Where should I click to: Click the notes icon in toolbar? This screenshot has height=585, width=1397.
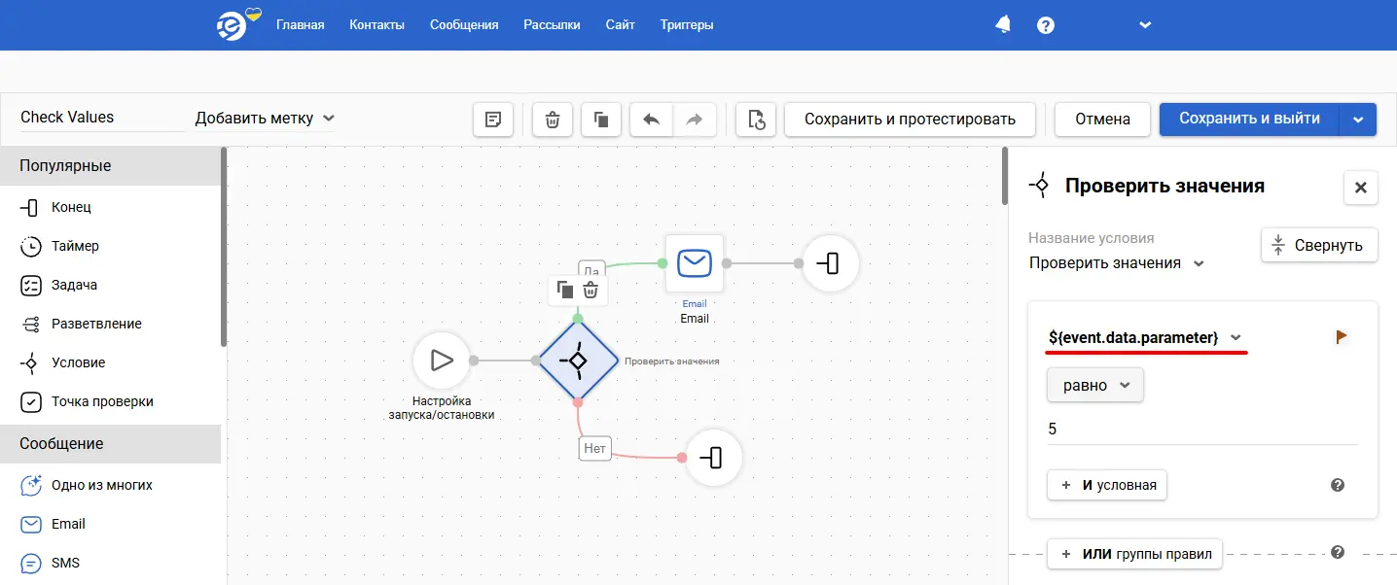(493, 120)
